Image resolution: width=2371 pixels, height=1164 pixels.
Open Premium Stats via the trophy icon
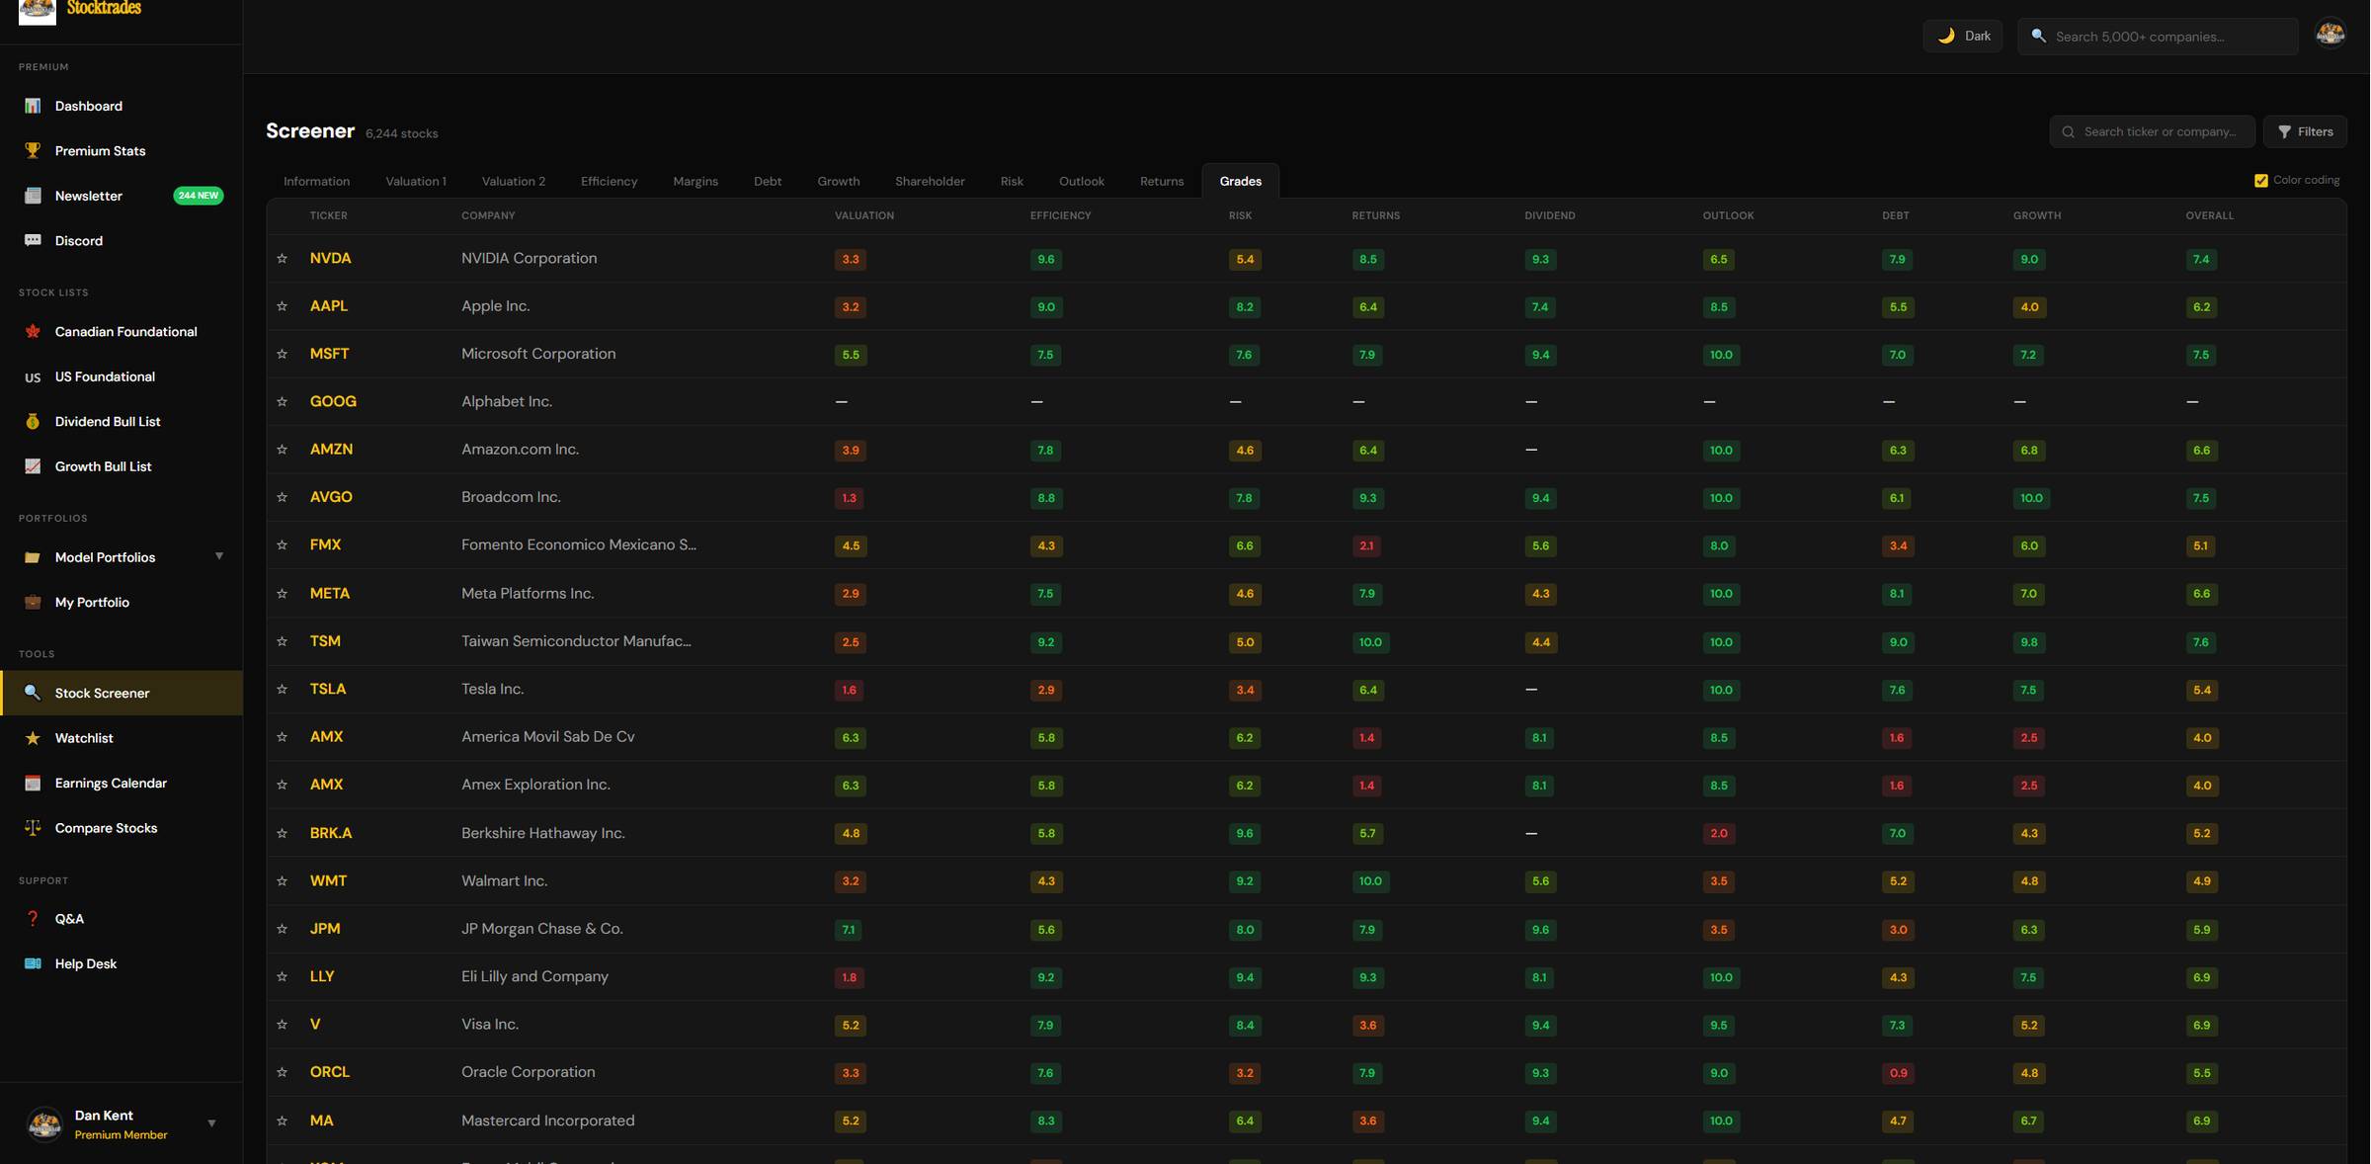[33, 150]
